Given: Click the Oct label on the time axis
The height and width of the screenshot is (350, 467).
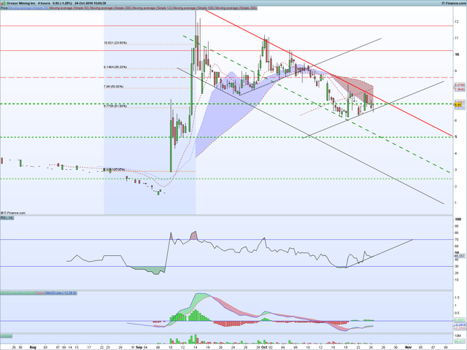Looking at the screenshot, I should (264, 347).
